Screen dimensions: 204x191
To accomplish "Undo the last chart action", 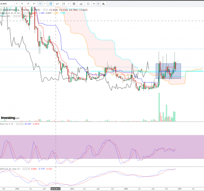I will (x=94, y=4).
